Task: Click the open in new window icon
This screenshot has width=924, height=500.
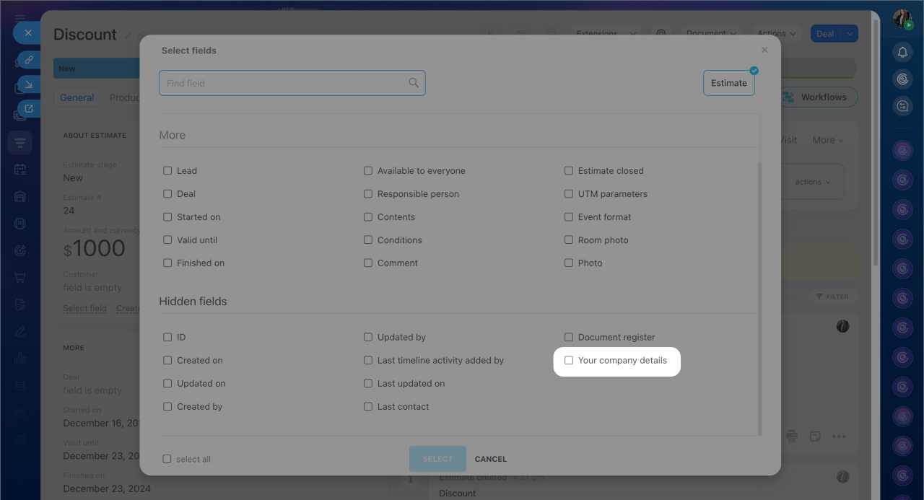Action: pos(28,109)
